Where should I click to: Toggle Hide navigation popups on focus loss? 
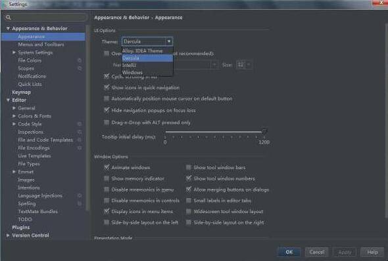107,110
